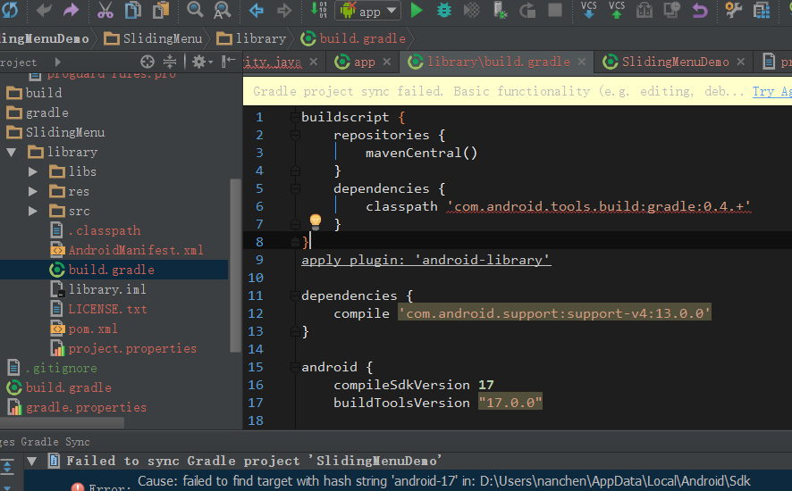Click the Copy icon in toolbar
792x491 pixels.
pos(133,10)
